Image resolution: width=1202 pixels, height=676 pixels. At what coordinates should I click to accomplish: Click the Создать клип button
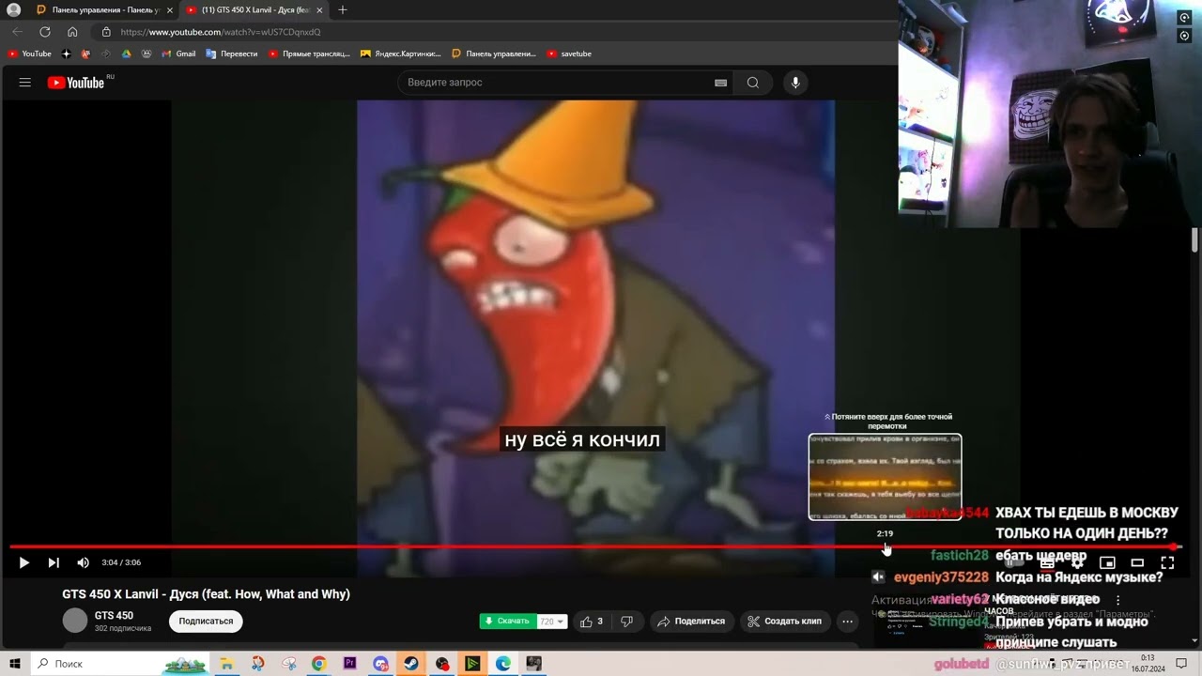click(x=784, y=622)
